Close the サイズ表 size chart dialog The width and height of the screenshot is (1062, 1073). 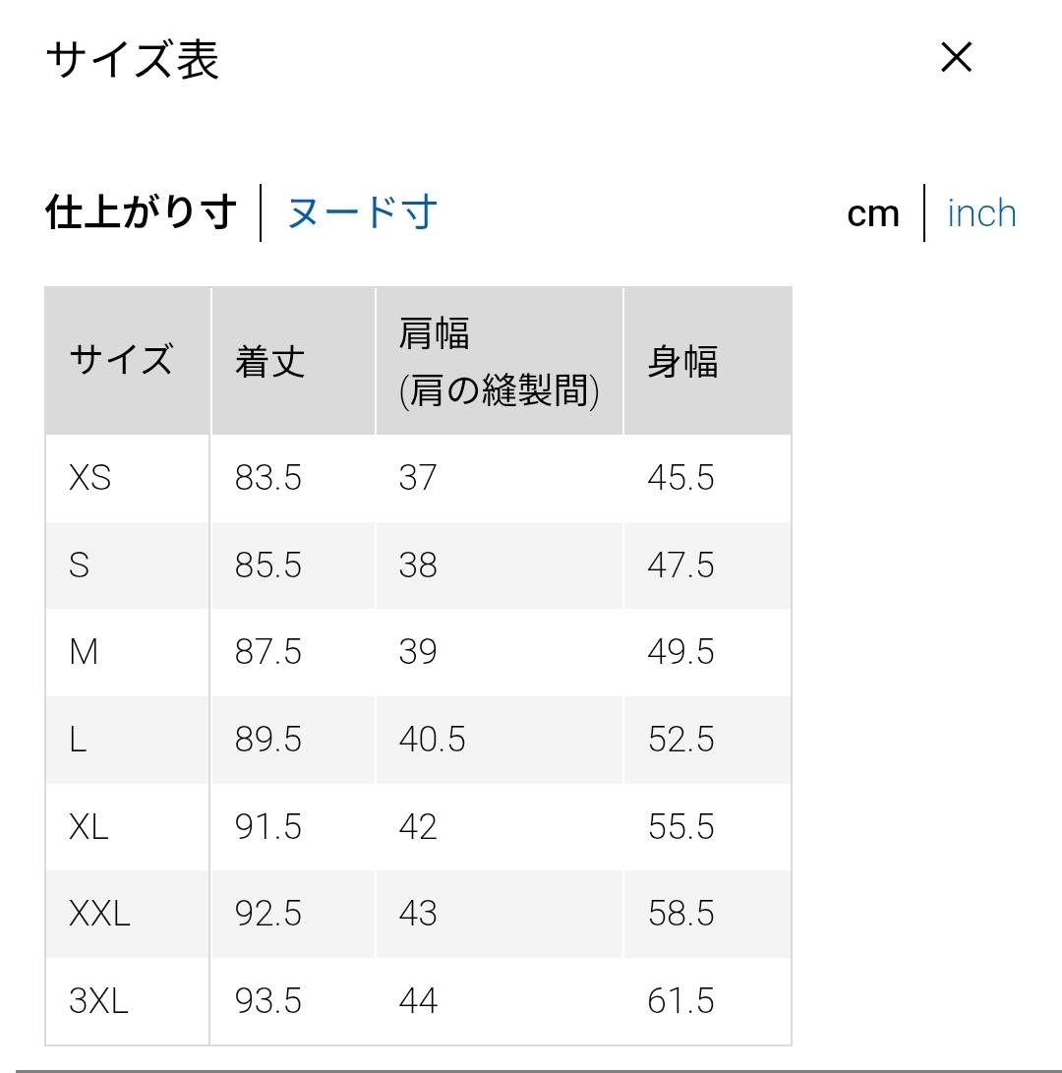956,58
